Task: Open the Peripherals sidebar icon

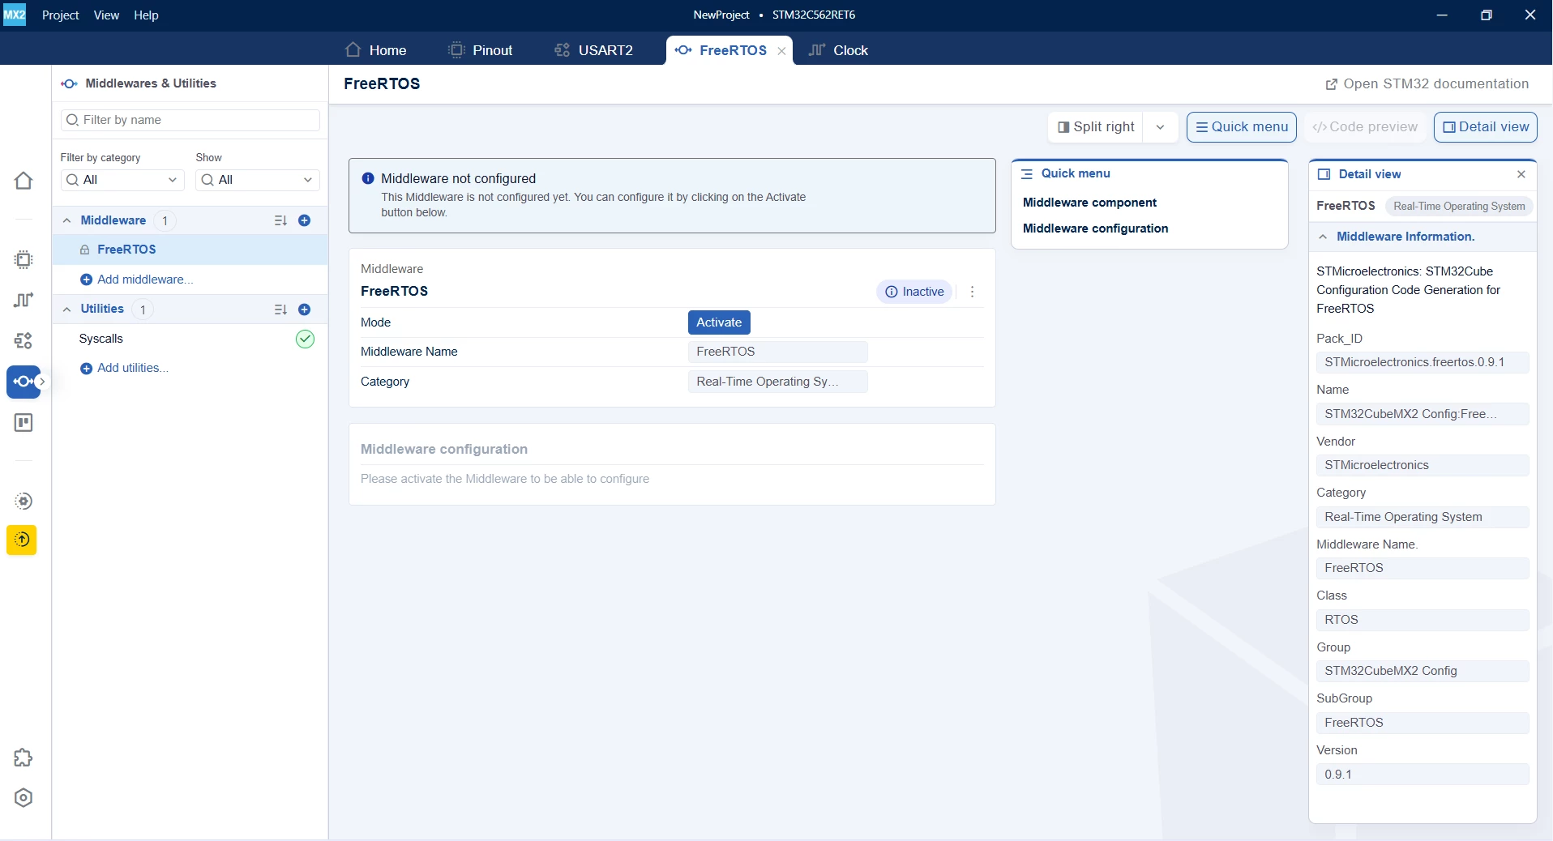Action: pyautogui.click(x=24, y=340)
